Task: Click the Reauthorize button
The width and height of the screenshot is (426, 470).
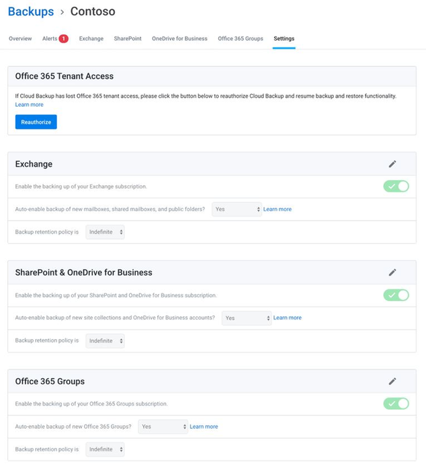Action: coord(36,122)
